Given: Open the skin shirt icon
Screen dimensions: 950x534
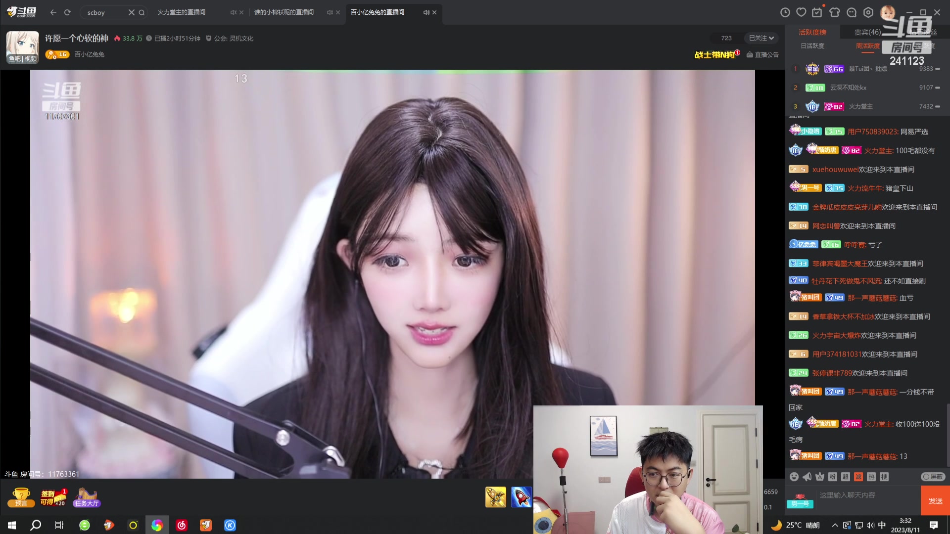Looking at the screenshot, I should [x=835, y=12].
